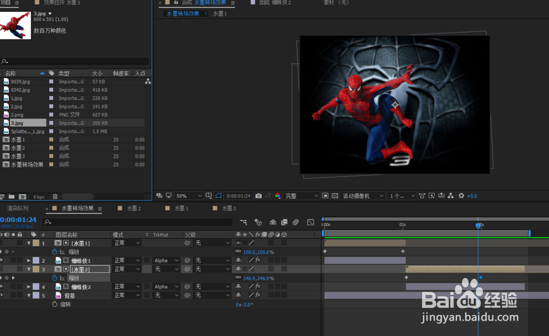Click the fast previews icon

(432, 195)
